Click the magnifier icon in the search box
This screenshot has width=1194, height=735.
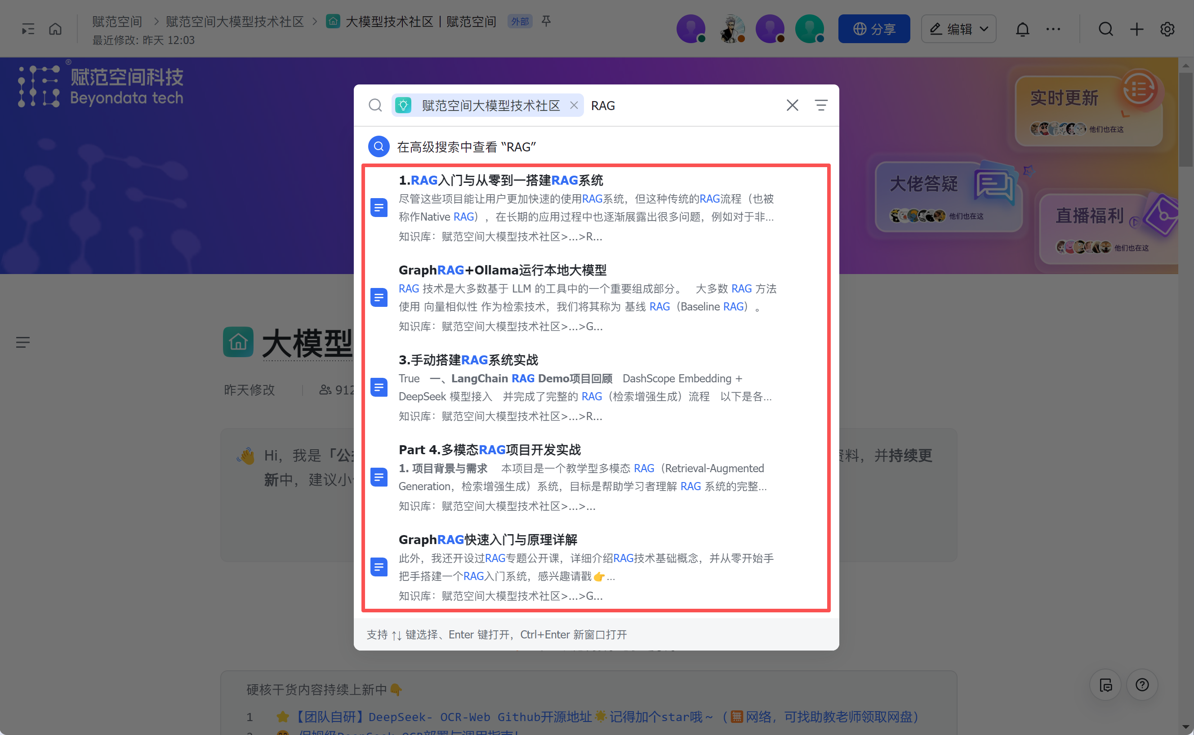point(375,105)
